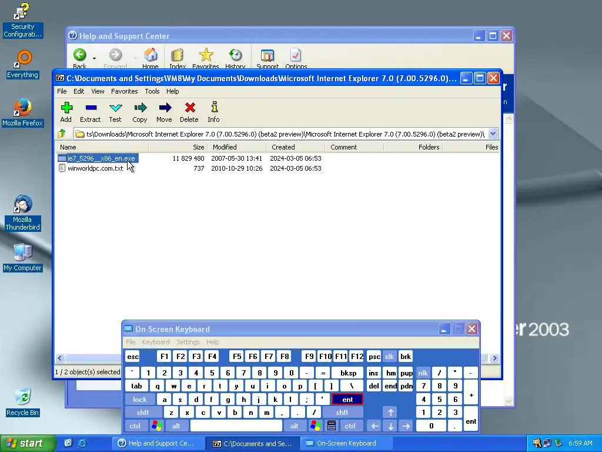Select the Mozilla Thunderbird desktop icon
The image size is (602, 452).
click(x=22, y=212)
